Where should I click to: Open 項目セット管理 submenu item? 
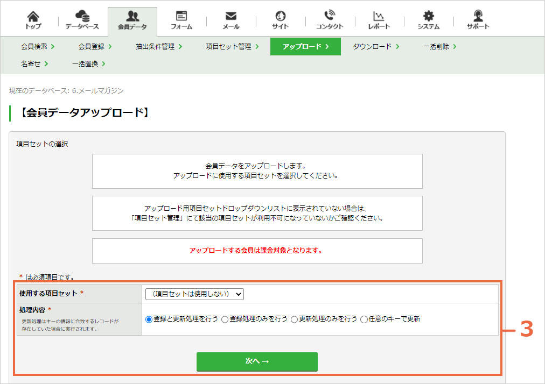click(x=232, y=47)
